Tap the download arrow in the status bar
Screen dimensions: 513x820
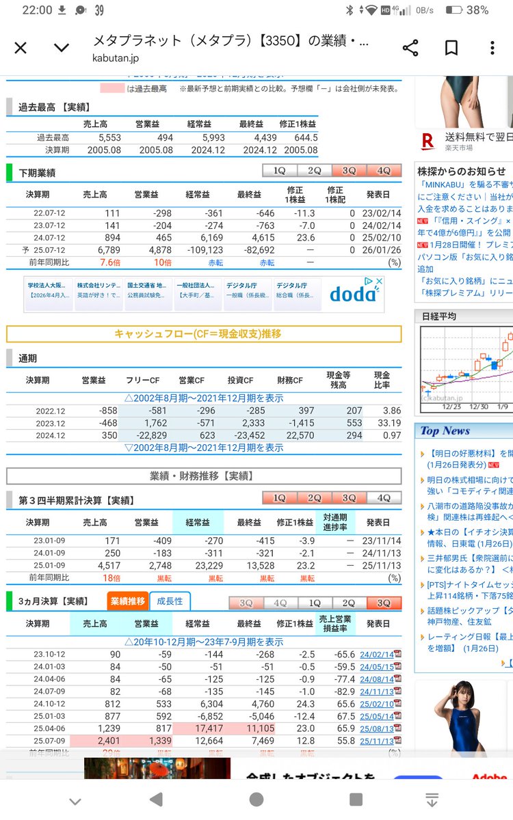tap(62, 10)
